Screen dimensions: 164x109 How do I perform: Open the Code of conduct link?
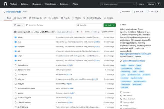129,99
